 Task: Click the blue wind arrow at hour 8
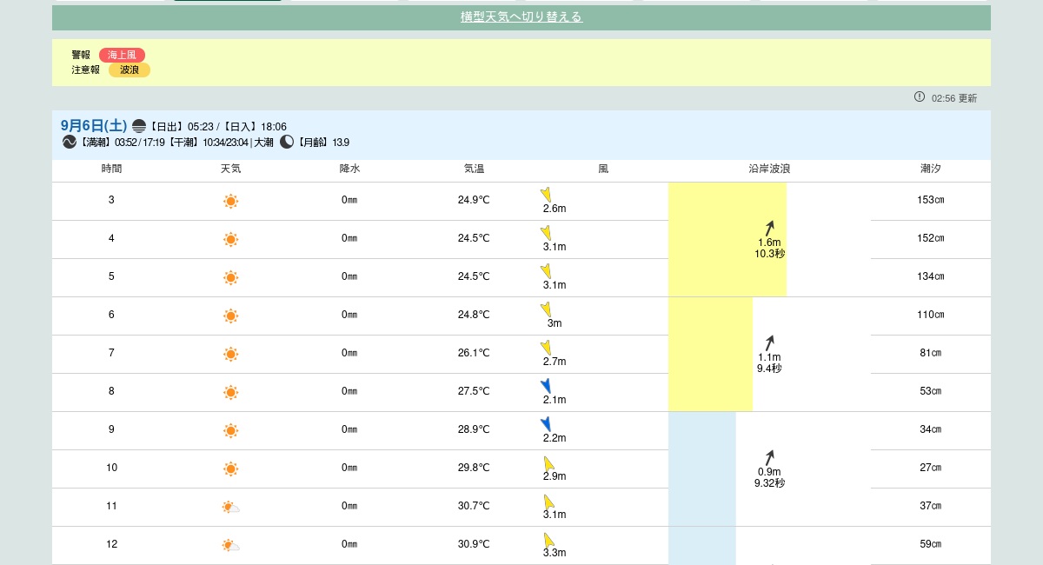[x=546, y=386]
